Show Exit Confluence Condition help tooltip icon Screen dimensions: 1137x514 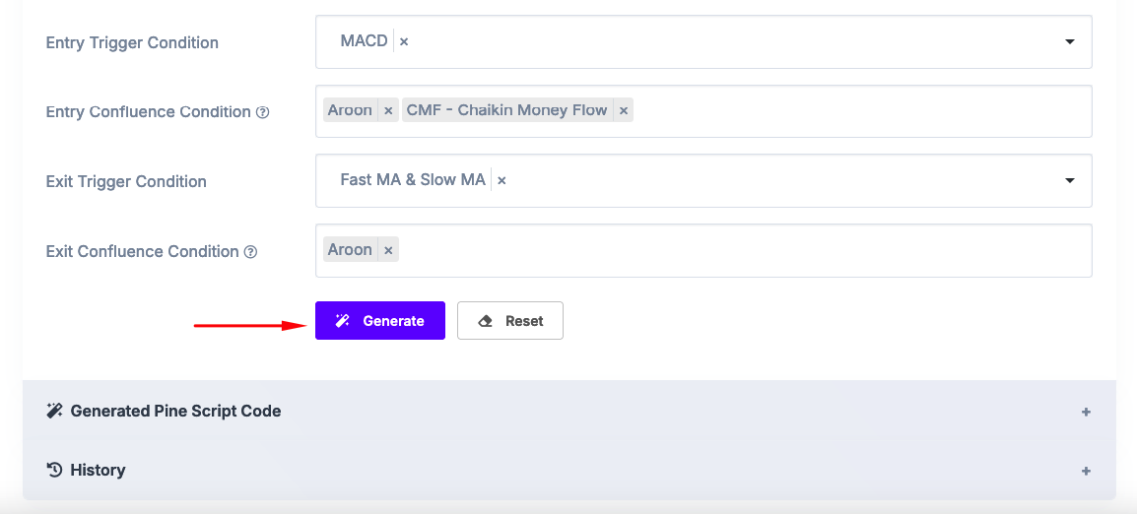250,251
